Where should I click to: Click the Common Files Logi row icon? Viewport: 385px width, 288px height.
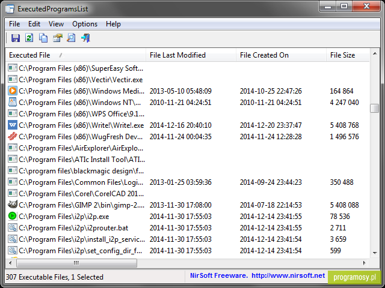12,182
